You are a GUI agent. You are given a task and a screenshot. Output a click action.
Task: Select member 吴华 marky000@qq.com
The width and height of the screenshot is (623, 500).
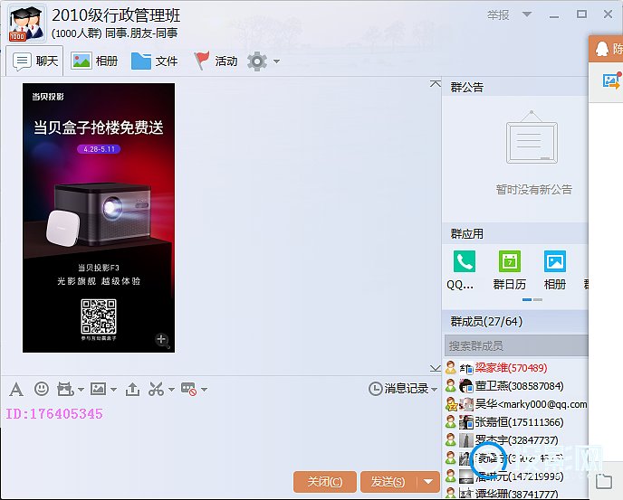516,404
